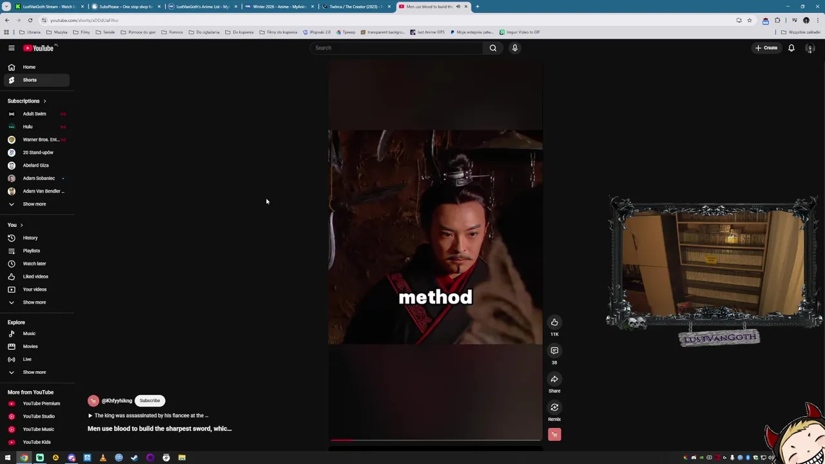Open the notifications bell
Screen dimensions: 825x464
click(791, 48)
